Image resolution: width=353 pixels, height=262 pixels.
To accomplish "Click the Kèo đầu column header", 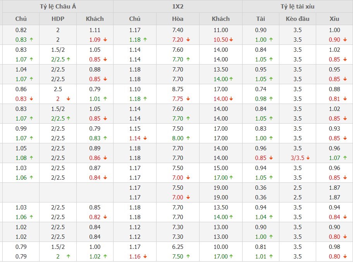I will pos(297,19).
